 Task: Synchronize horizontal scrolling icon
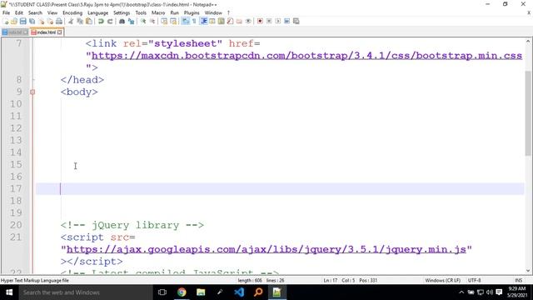[173, 21]
